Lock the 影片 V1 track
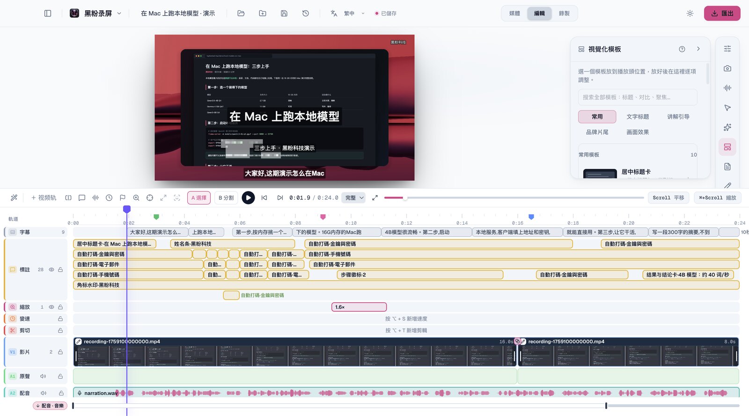 pyautogui.click(x=60, y=352)
